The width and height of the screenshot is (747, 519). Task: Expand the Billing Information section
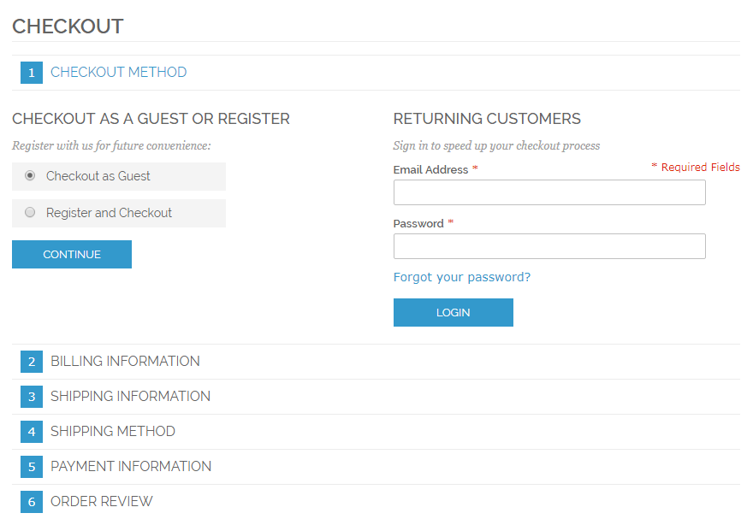(125, 362)
